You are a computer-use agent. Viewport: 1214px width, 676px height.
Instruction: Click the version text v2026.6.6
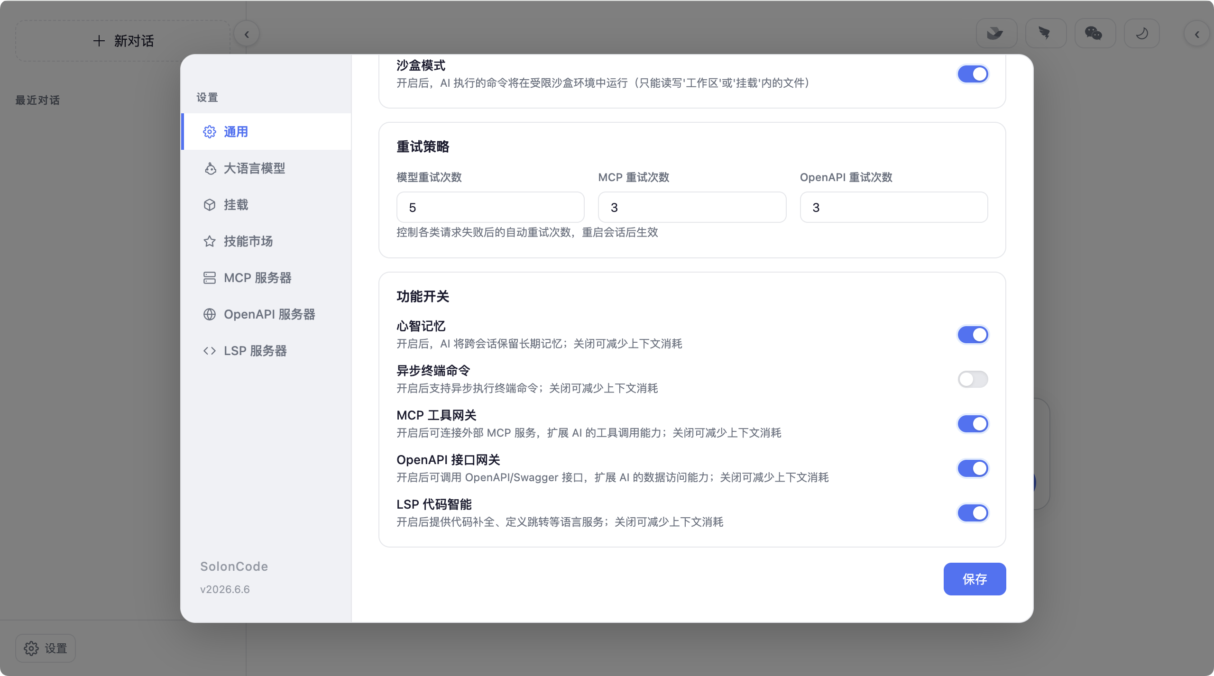click(x=225, y=589)
